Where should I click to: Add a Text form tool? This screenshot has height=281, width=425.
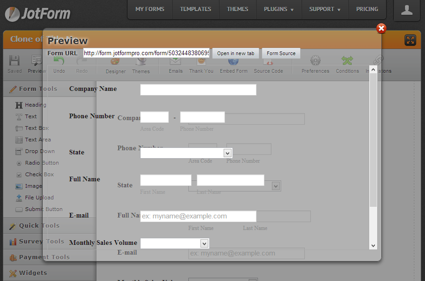[x=26, y=116]
